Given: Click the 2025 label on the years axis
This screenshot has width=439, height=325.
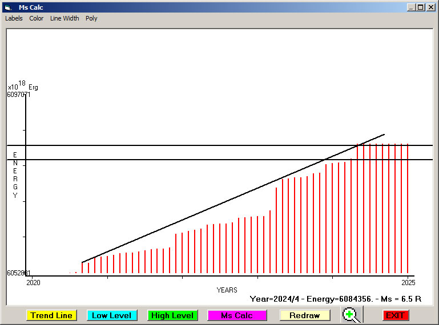Looking at the screenshot, I should 408,282.
